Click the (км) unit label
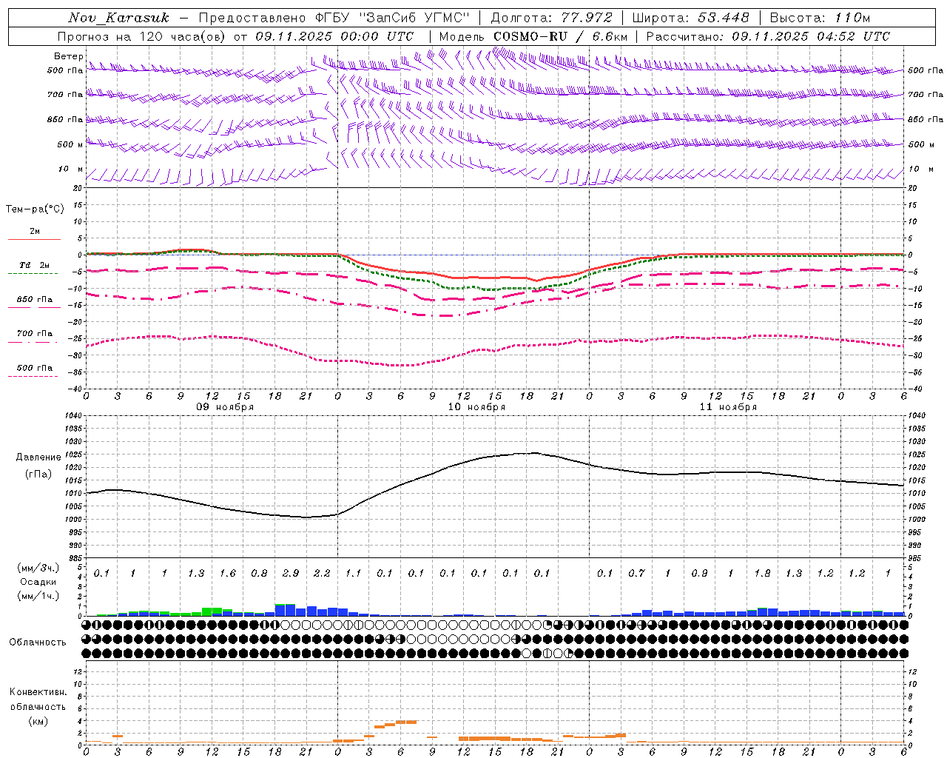Image resolution: width=947 pixels, height=758 pixels. point(38,721)
